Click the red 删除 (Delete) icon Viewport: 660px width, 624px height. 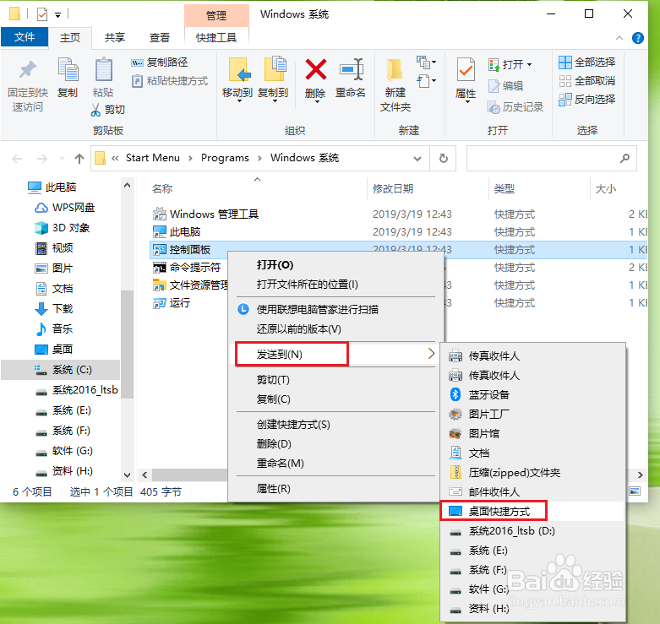pyautogui.click(x=316, y=69)
